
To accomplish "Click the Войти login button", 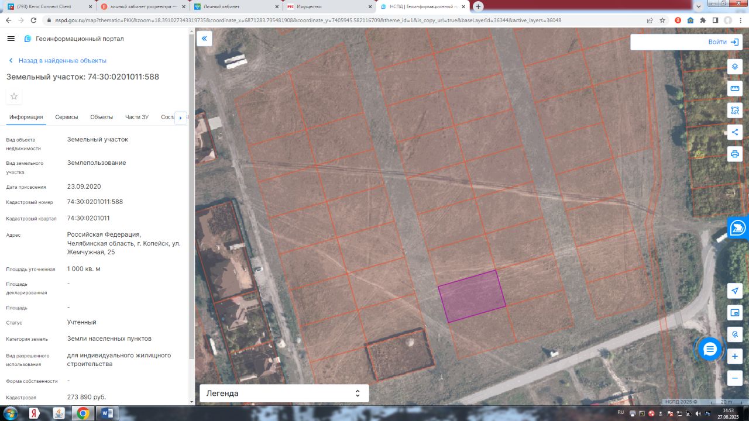I will click(x=723, y=42).
